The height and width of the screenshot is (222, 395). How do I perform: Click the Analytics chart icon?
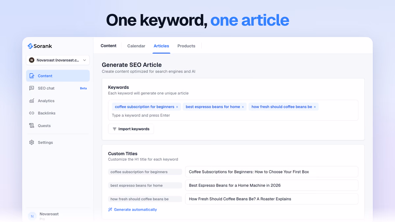tap(32, 101)
